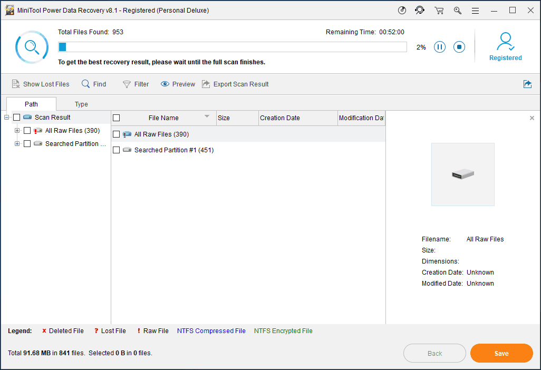Click the File Name sort arrow

click(207, 116)
